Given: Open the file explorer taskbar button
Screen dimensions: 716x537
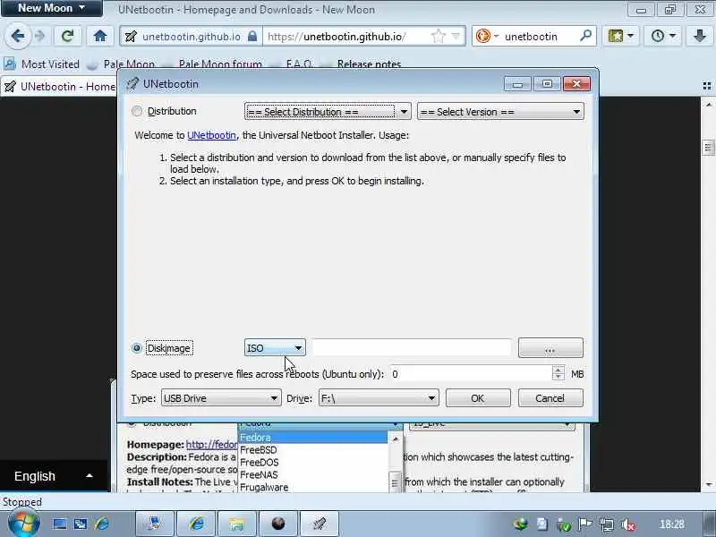Looking at the screenshot, I should (x=236, y=524).
